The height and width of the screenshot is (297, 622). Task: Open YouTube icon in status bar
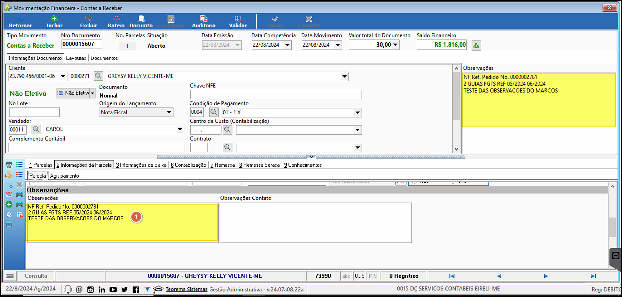(x=113, y=289)
